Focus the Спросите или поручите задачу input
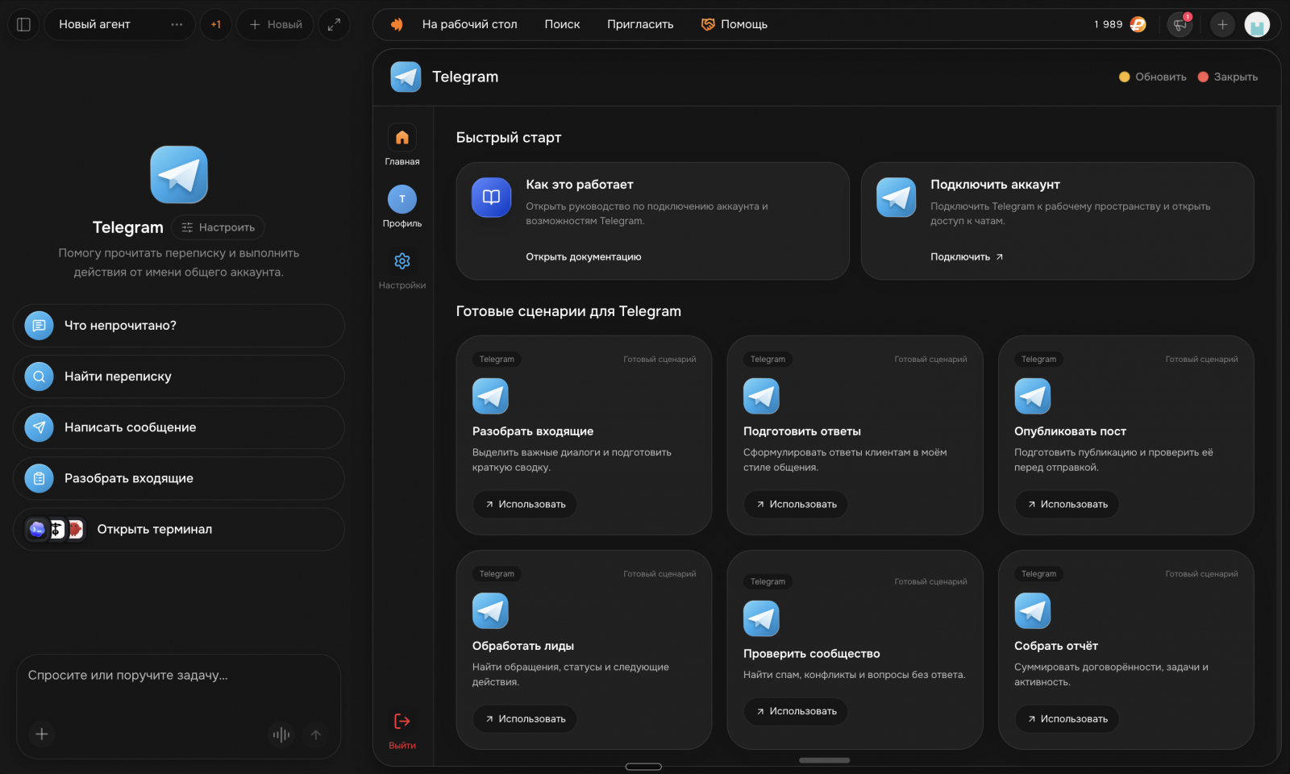The width and height of the screenshot is (1290, 774). point(179,676)
